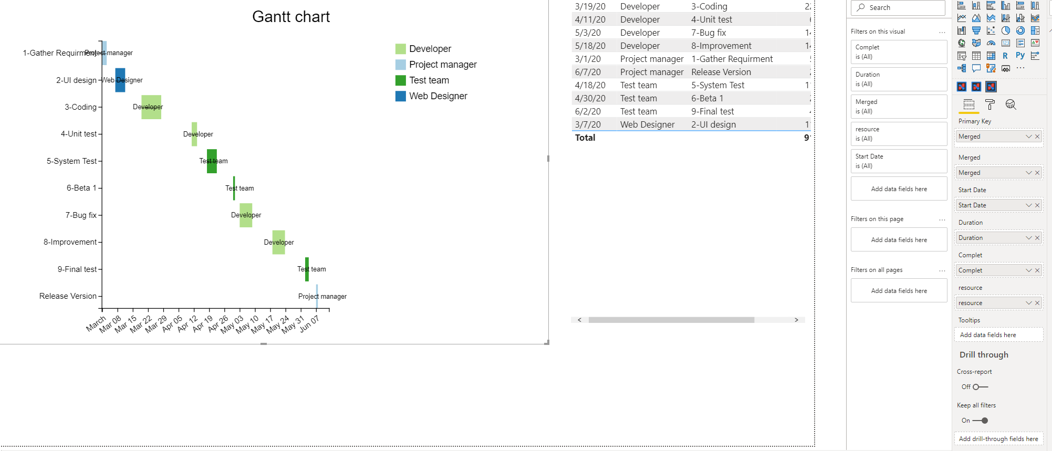This screenshot has height=451, width=1052.
Task: Pick the funnel chart visual
Action: point(976,30)
